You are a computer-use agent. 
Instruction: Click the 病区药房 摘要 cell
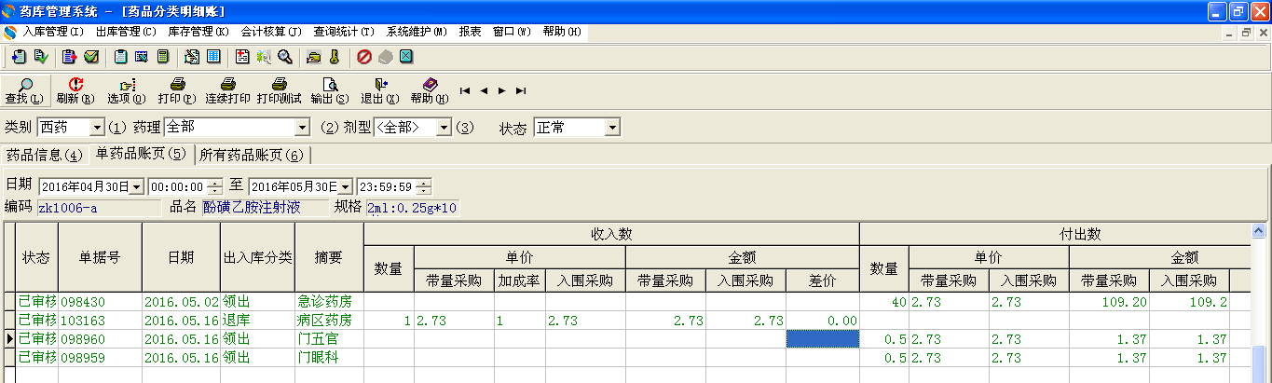(329, 321)
